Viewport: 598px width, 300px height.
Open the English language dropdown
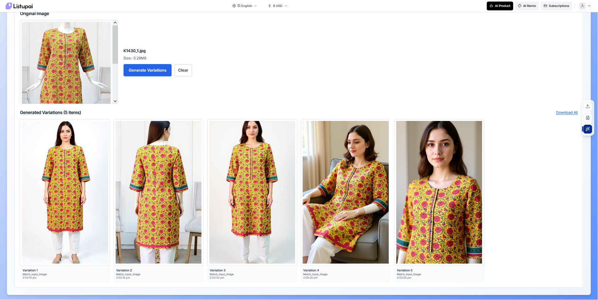click(x=247, y=6)
